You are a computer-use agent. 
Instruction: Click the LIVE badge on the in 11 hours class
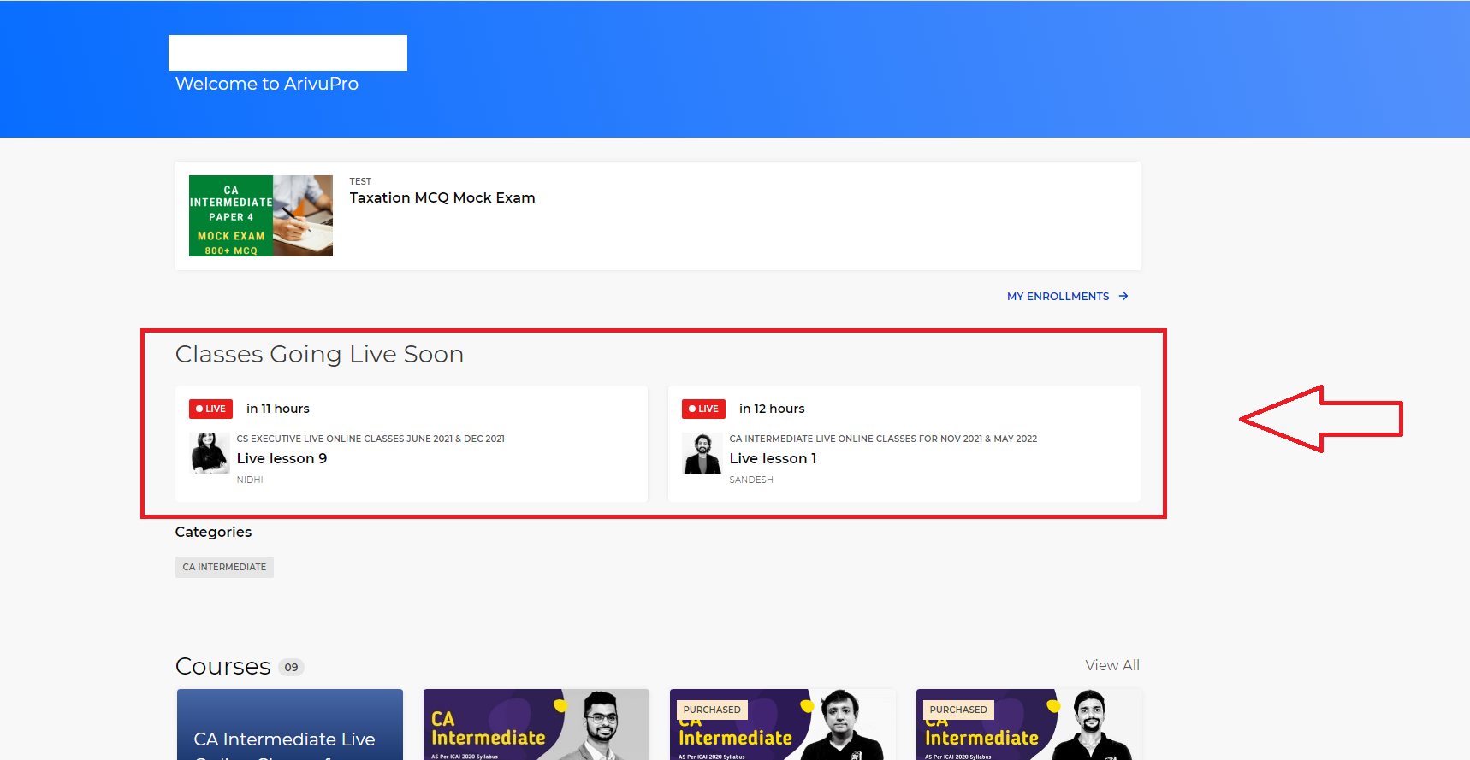(210, 409)
